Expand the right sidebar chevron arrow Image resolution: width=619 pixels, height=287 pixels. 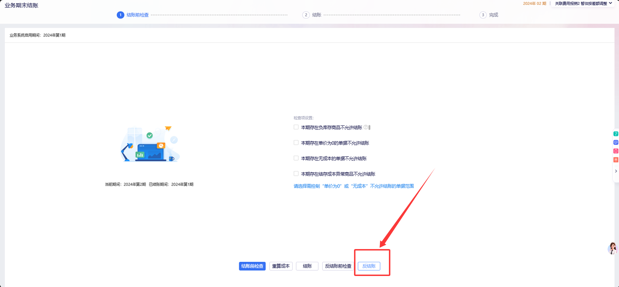[616, 171]
